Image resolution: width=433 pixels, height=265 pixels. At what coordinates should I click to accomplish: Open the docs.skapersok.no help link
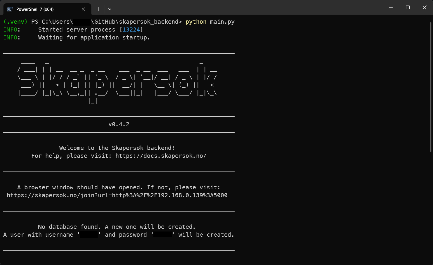coord(161,156)
